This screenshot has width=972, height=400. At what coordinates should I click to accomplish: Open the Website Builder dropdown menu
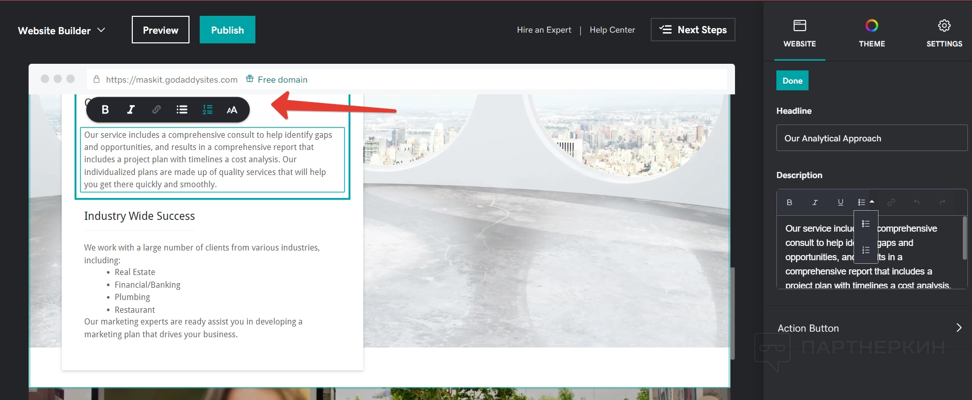point(62,31)
